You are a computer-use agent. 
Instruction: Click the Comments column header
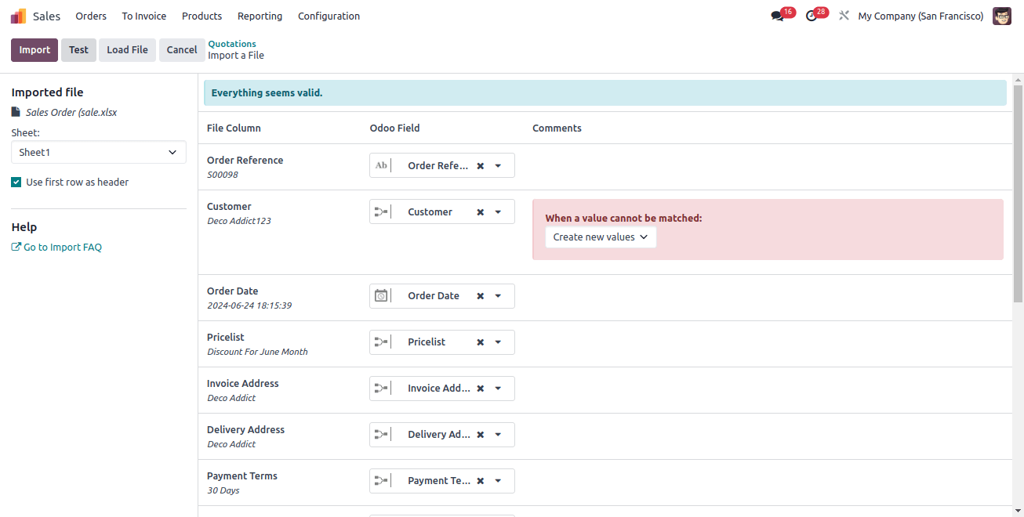coord(557,128)
